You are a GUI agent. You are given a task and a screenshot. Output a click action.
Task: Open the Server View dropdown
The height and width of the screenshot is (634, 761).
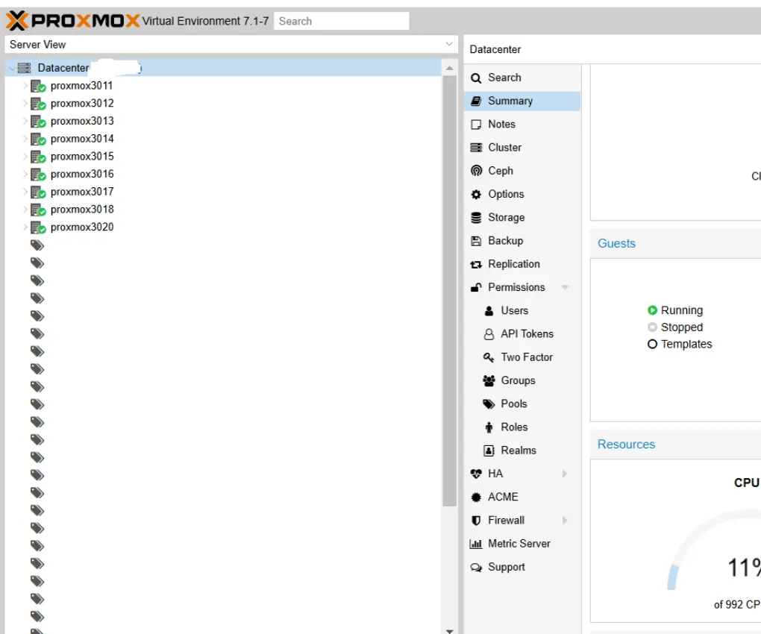449,44
